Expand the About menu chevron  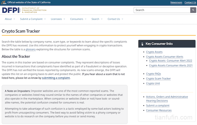[14, 19]
